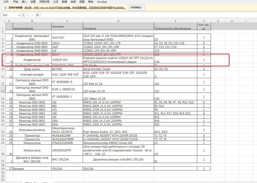Switch to the 公式 ribbon tab

tap(56, 2)
